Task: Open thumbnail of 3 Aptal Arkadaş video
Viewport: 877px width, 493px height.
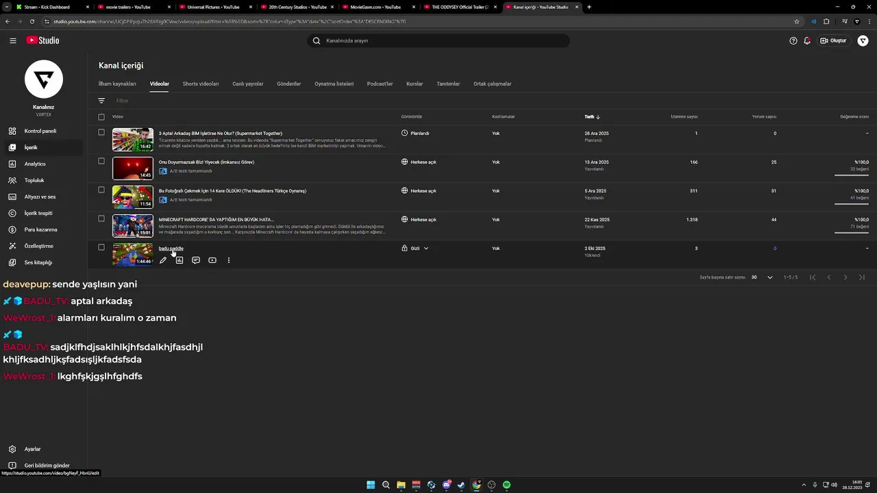Action: (x=133, y=140)
